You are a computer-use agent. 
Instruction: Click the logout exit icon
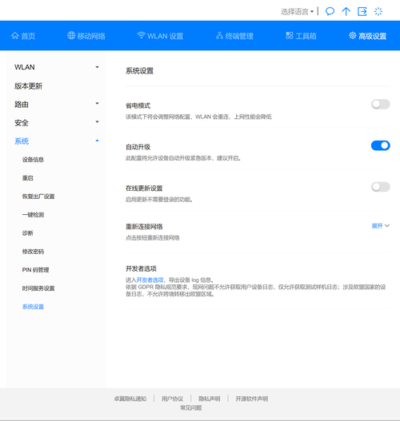coord(362,11)
